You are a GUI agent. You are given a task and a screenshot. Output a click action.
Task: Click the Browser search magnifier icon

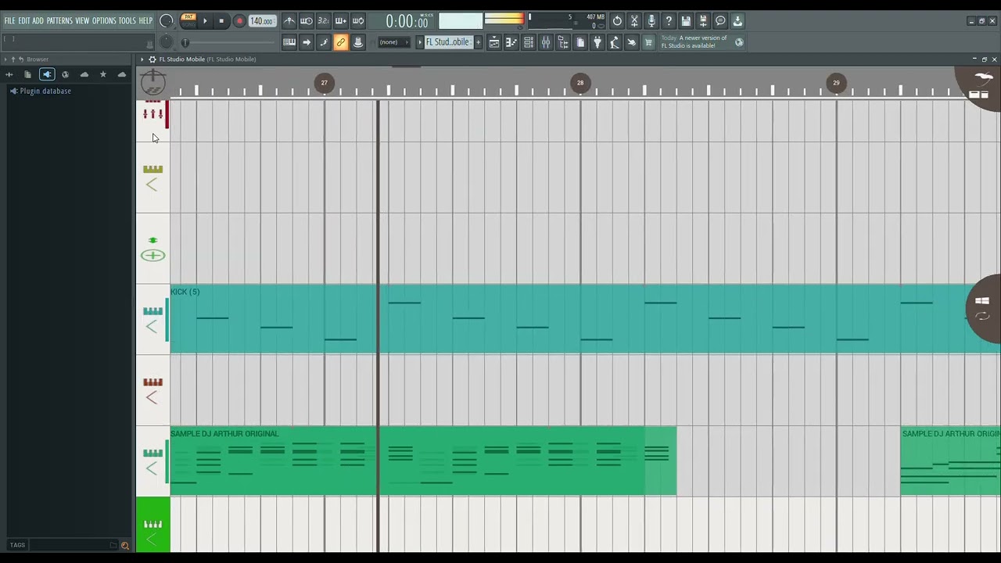click(x=124, y=545)
